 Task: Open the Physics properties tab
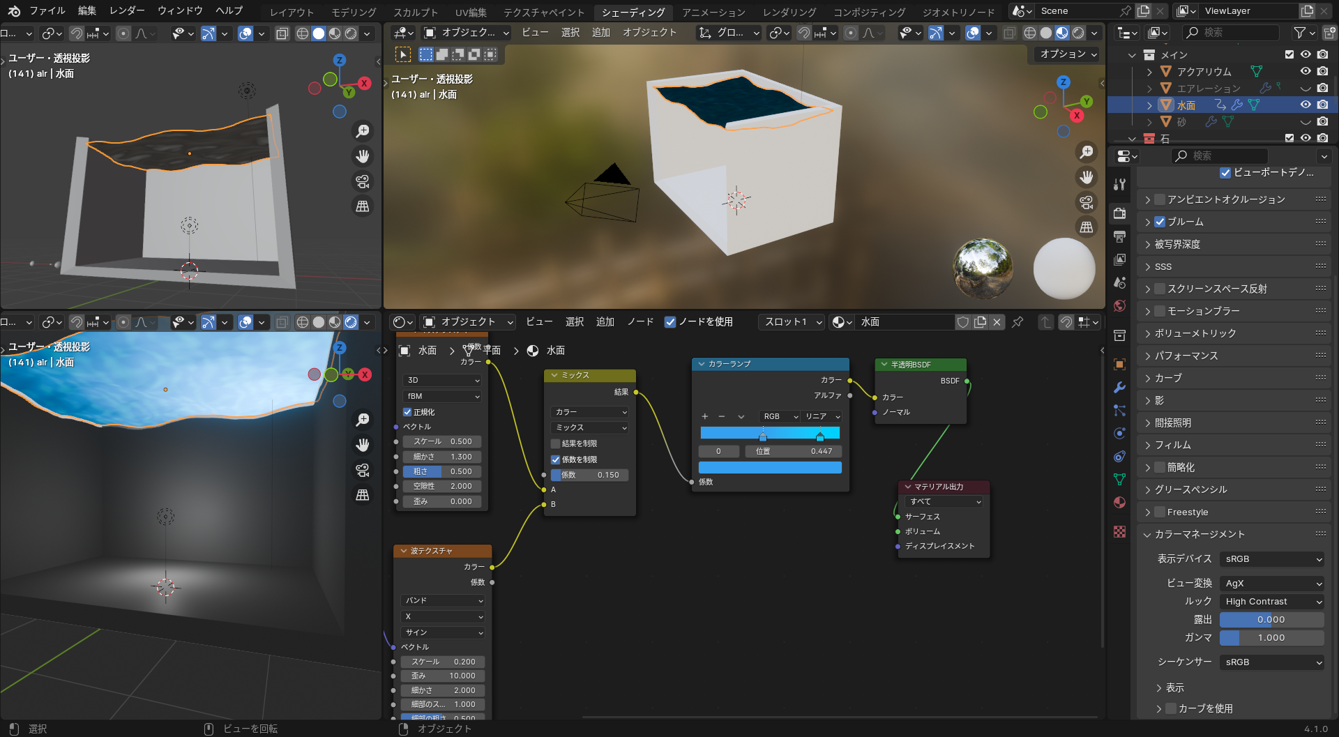pos(1119,433)
